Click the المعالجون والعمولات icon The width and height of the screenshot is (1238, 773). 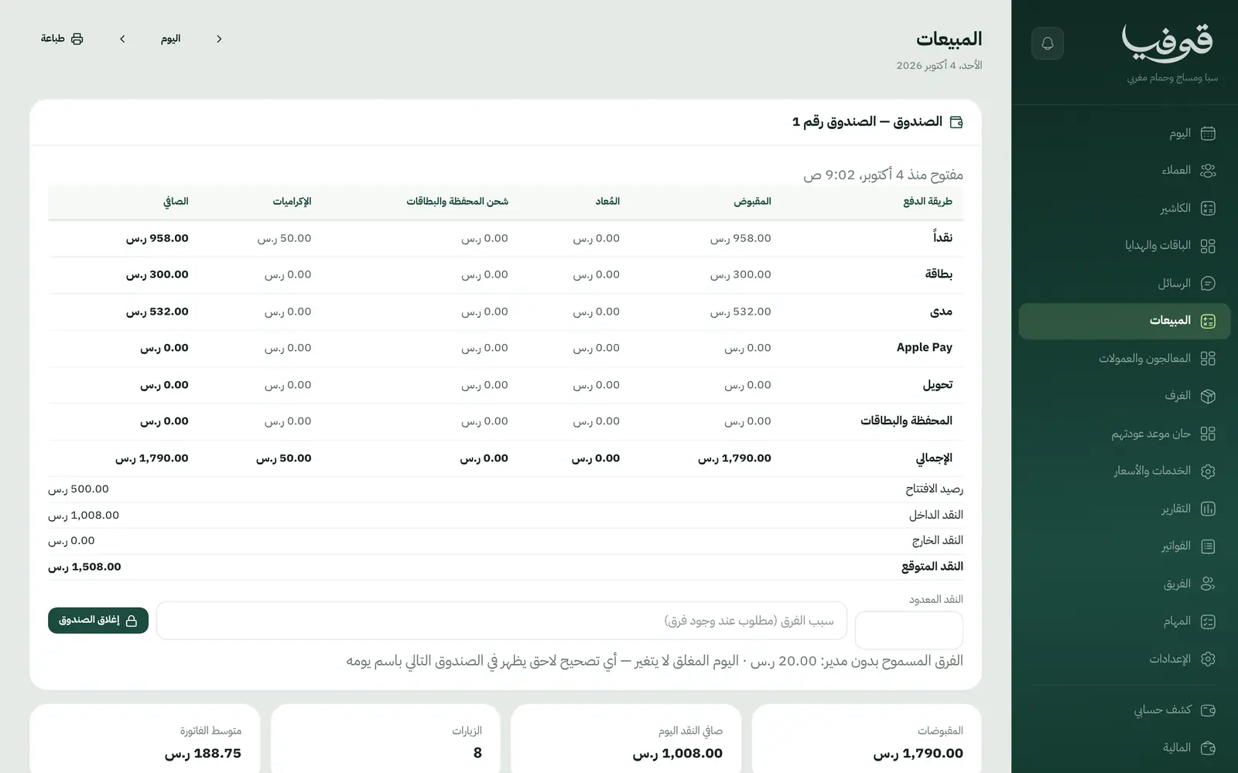click(x=1208, y=359)
